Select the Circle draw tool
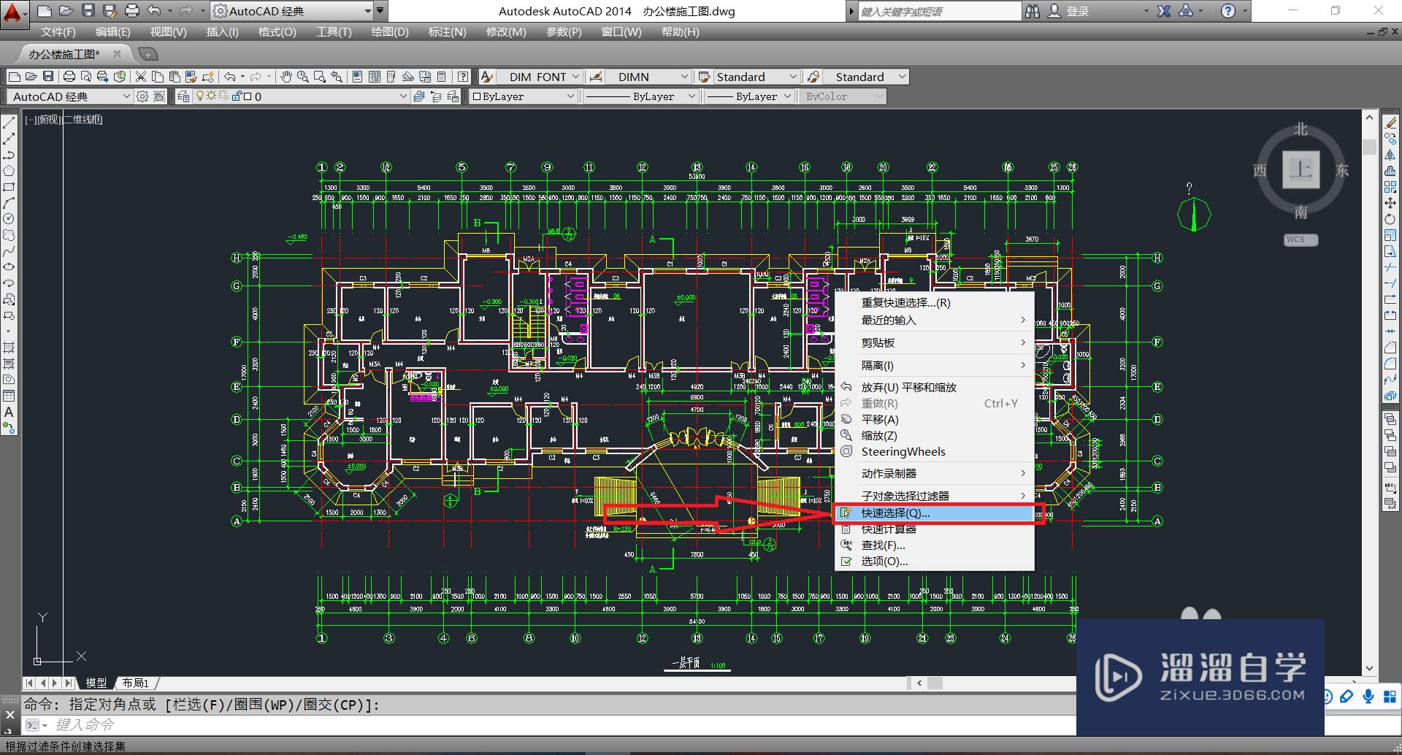The width and height of the screenshot is (1402, 755). 9,219
